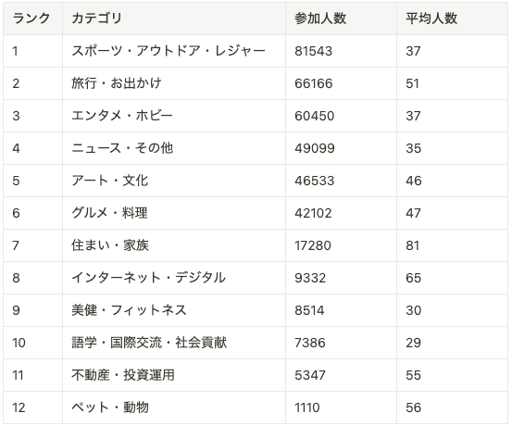Select the 語学・国際交流・社会貢献 category cell
The height and width of the screenshot is (426, 512).
[174, 343]
